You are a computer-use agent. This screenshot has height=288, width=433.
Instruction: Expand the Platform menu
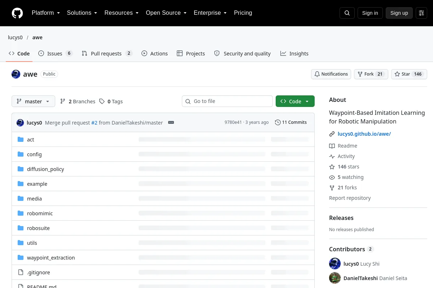46,13
